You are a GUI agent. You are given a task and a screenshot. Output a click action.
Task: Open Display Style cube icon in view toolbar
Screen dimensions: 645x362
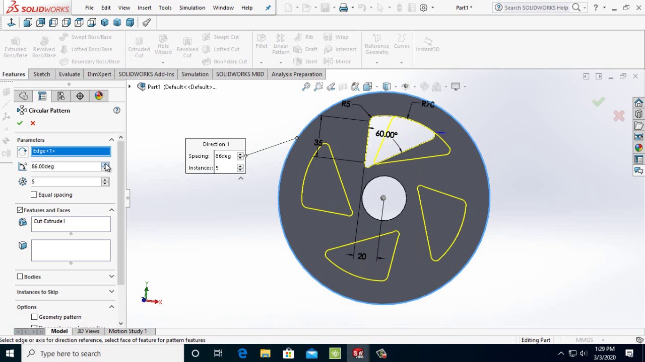click(x=386, y=86)
